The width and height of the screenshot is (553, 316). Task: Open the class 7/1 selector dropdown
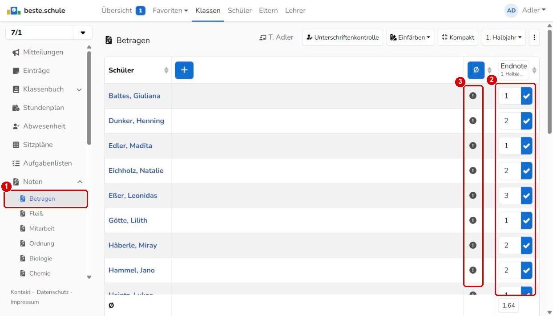[83, 33]
